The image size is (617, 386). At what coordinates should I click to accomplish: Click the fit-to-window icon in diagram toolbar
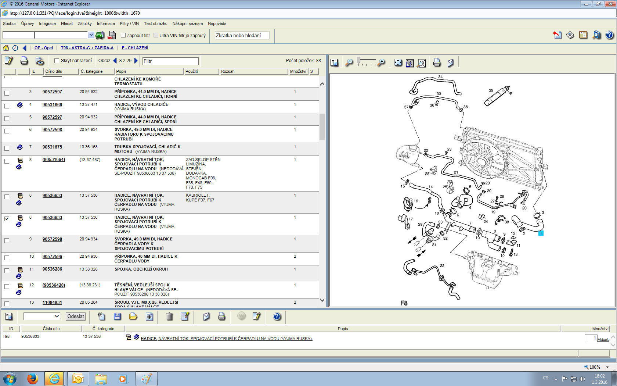click(x=398, y=63)
